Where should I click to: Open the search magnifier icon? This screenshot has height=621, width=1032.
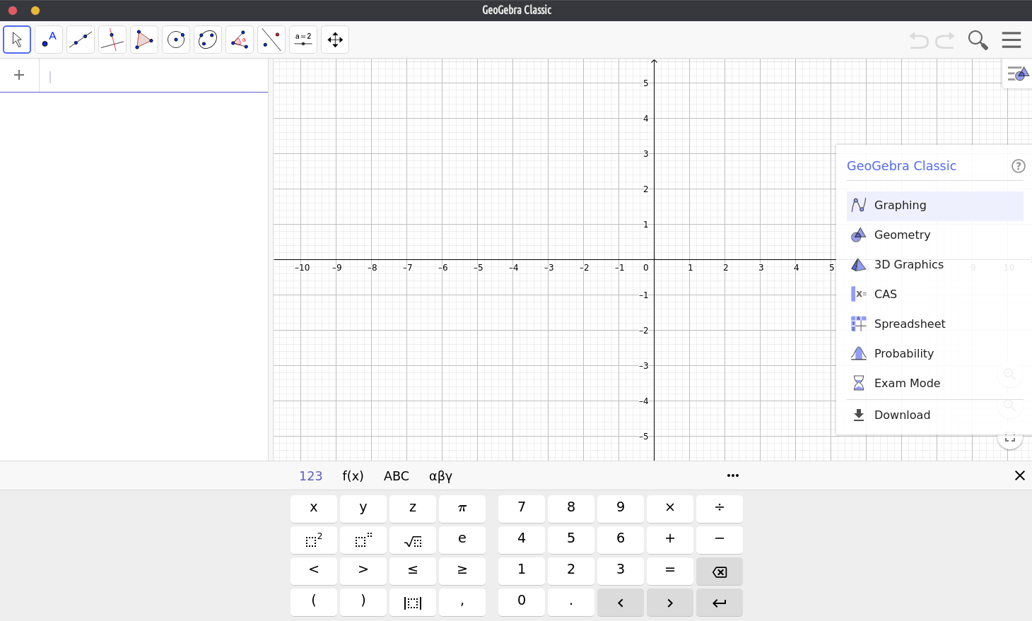tap(978, 40)
